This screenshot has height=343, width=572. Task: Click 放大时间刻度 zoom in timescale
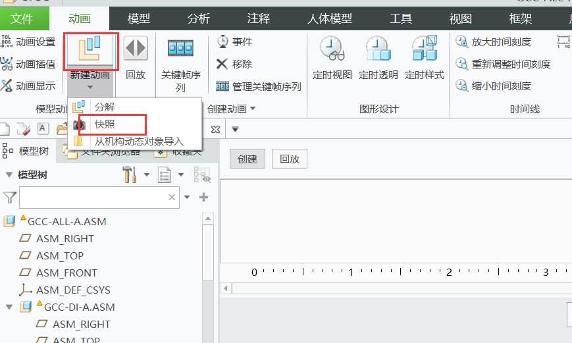(493, 42)
